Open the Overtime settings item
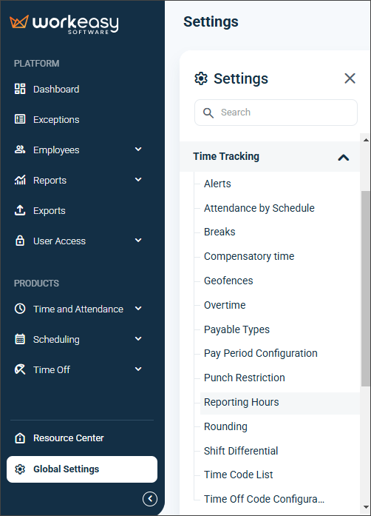Screen dimensions: 371x516 click(x=225, y=305)
